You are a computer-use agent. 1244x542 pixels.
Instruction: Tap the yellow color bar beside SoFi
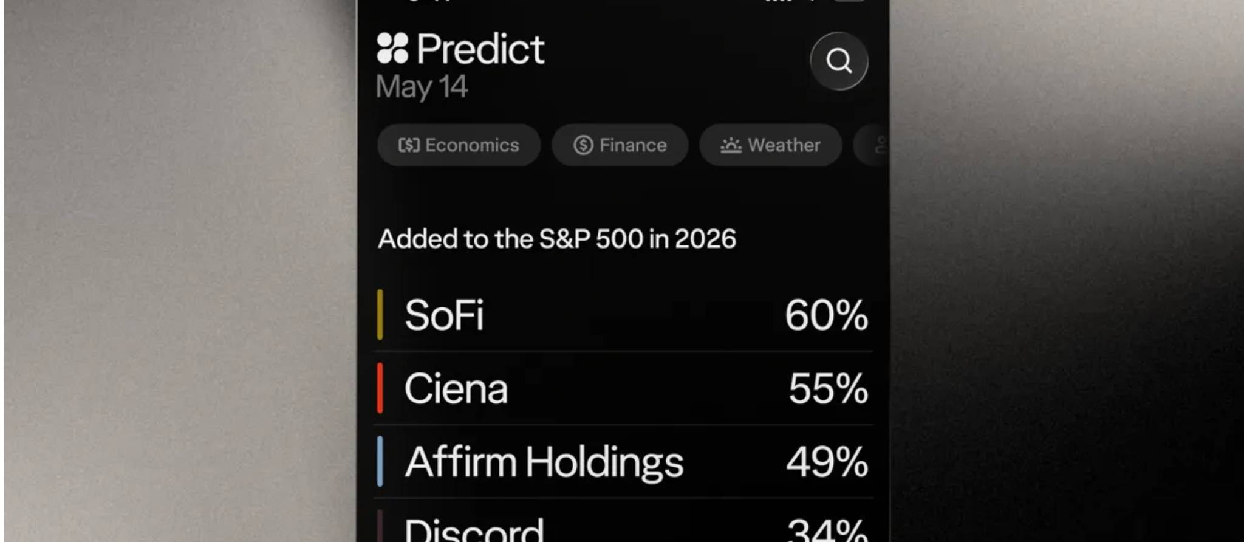380,315
